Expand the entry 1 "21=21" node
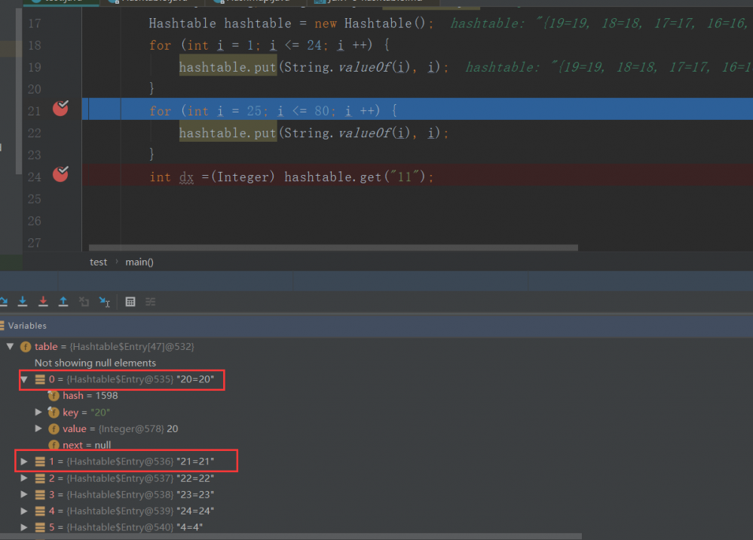This screenshot has width=753, height=540. pos(24,461)
